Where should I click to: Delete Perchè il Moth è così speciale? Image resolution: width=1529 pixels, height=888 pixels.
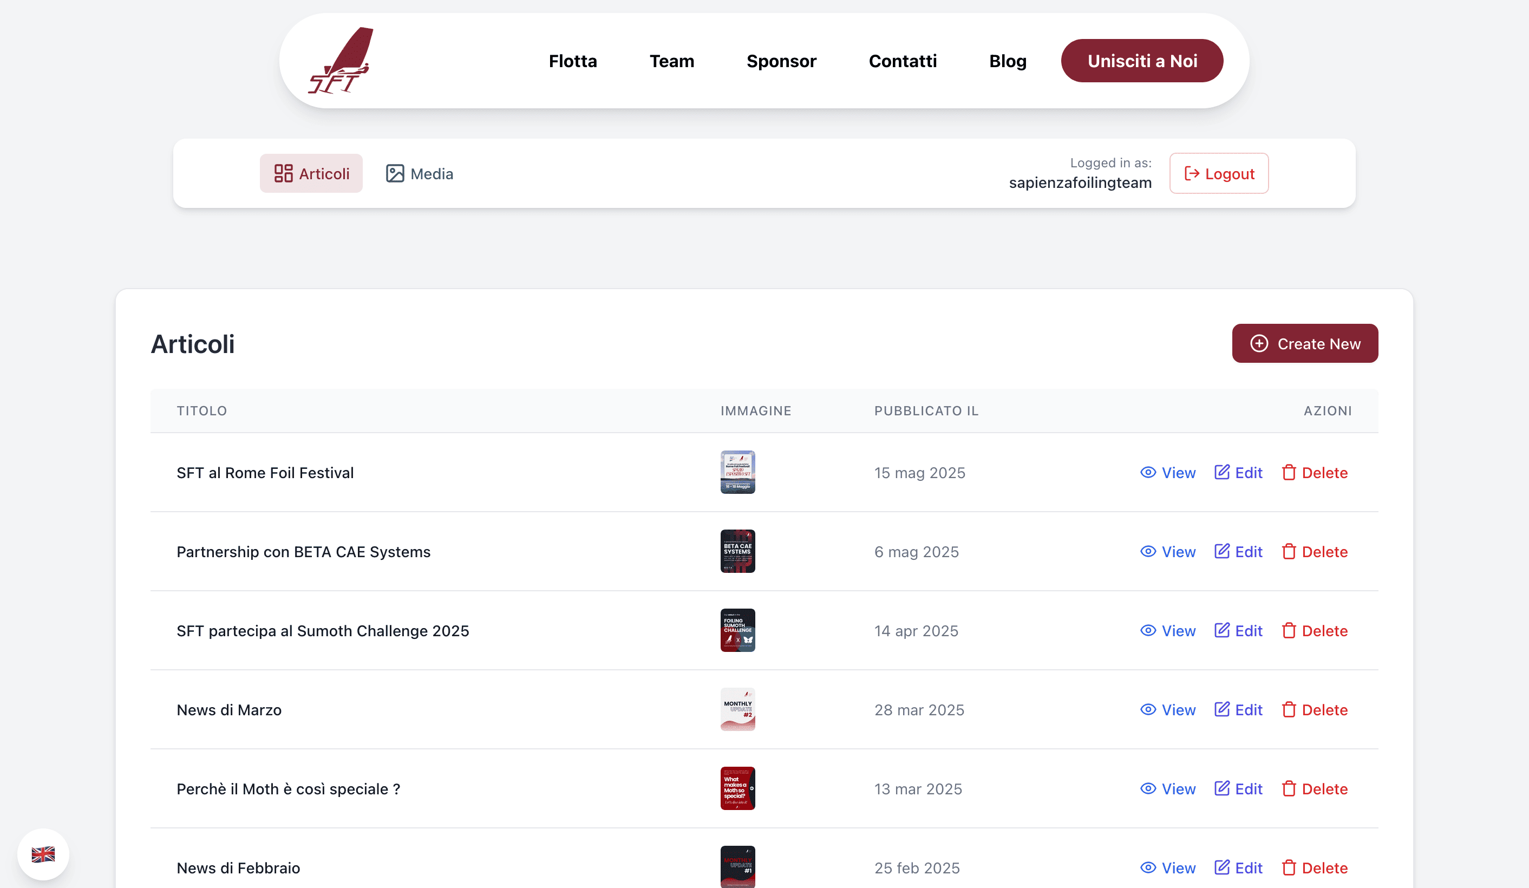point(1315,788)
